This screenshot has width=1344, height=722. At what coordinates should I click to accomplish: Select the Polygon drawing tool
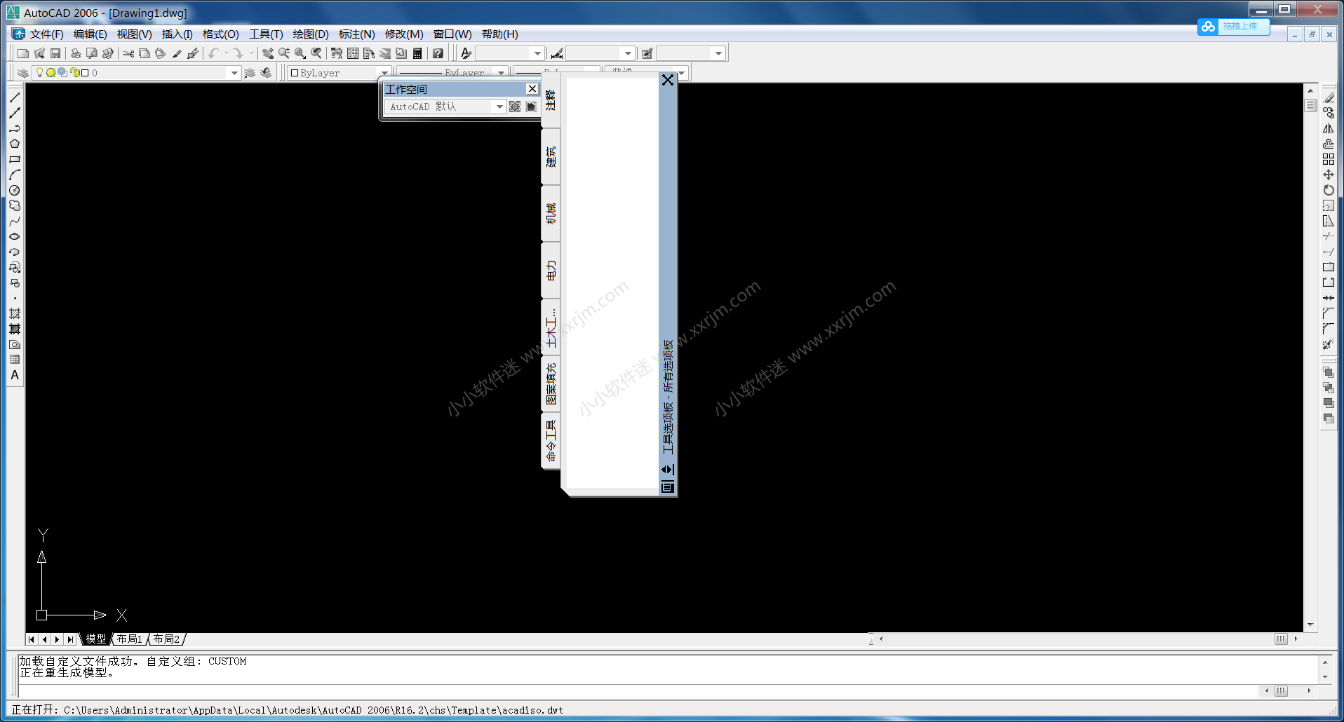tap(15, 144)
